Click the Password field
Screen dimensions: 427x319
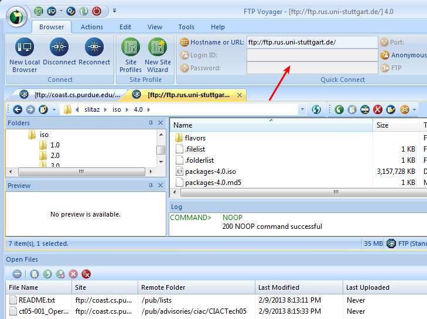[312, 68]
